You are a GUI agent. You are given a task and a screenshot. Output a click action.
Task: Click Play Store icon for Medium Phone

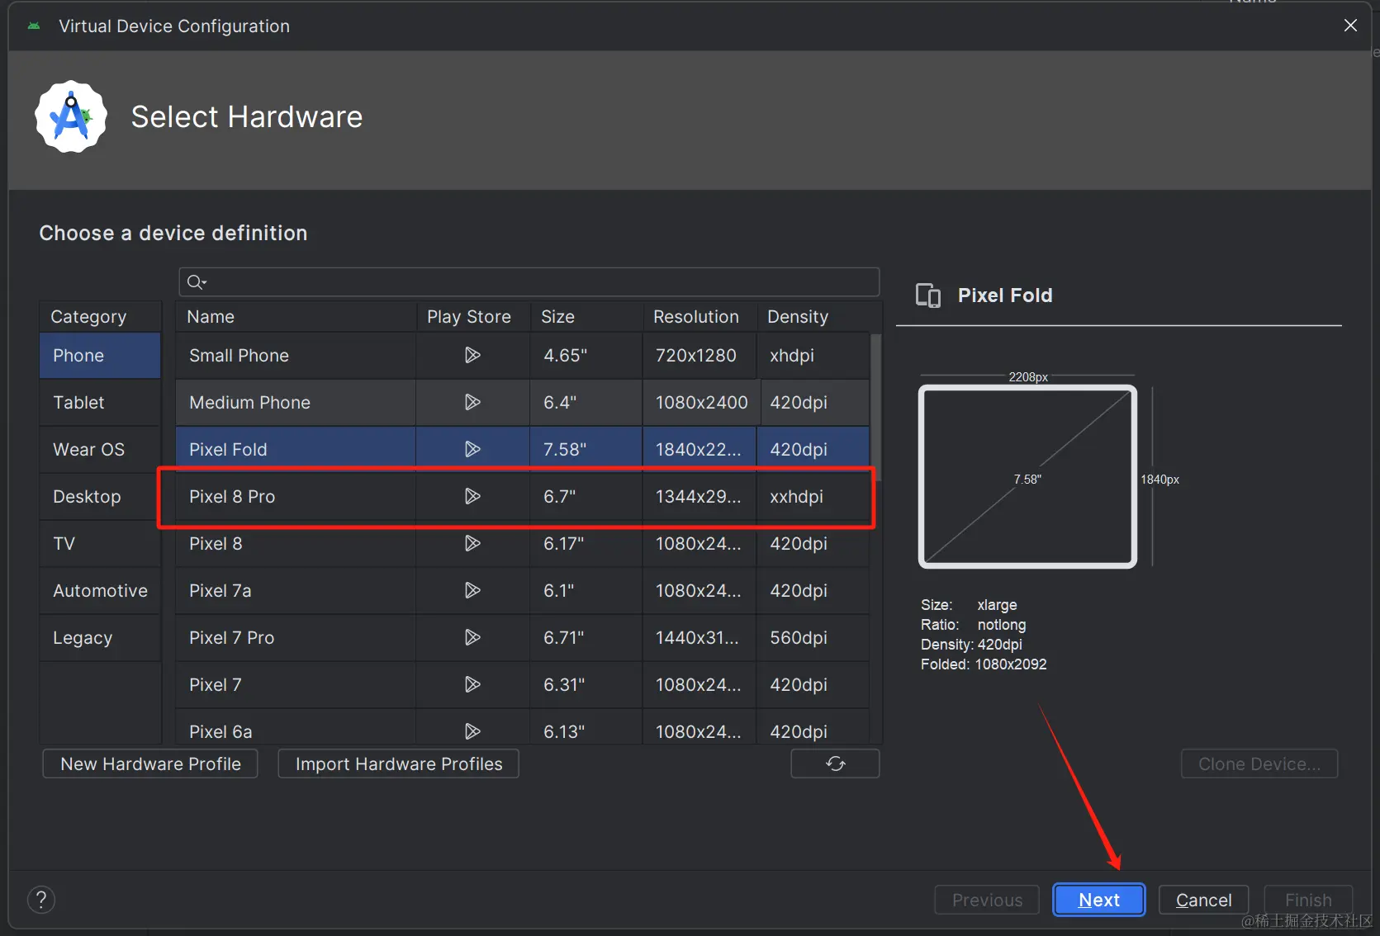pos(472,402)
